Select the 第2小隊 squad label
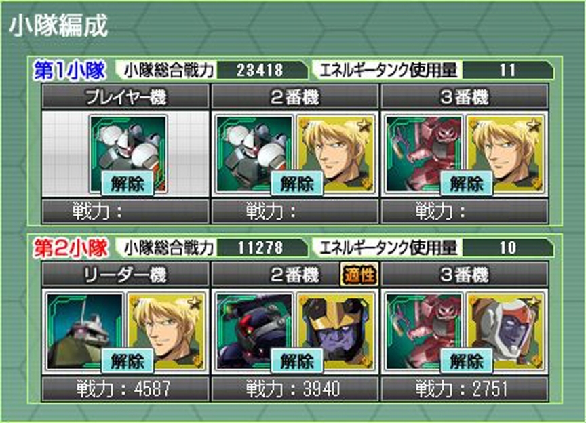This screenshot has width=586, height=423. 71,247
